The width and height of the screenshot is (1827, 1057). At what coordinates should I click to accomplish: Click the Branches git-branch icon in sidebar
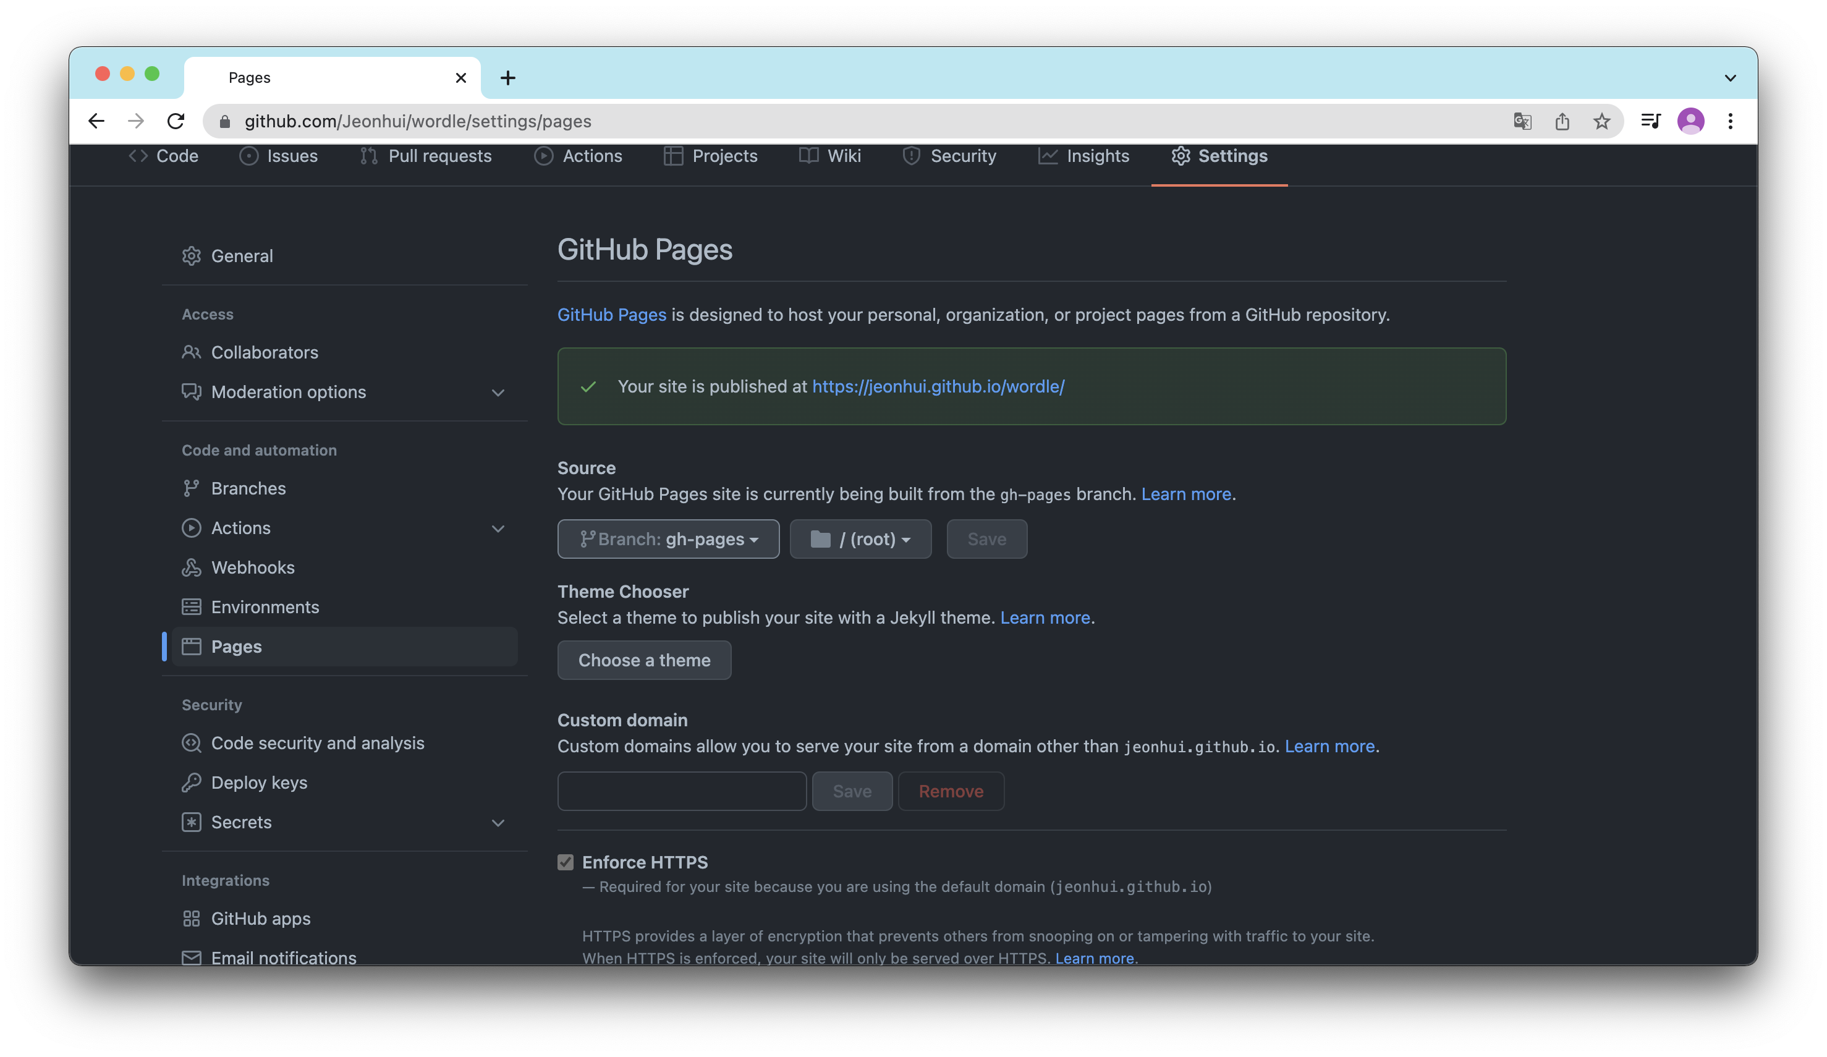click(x=192, y=488)
